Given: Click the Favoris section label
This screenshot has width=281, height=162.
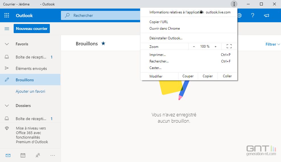Looking at the screenshot, I should click(22, 44).
